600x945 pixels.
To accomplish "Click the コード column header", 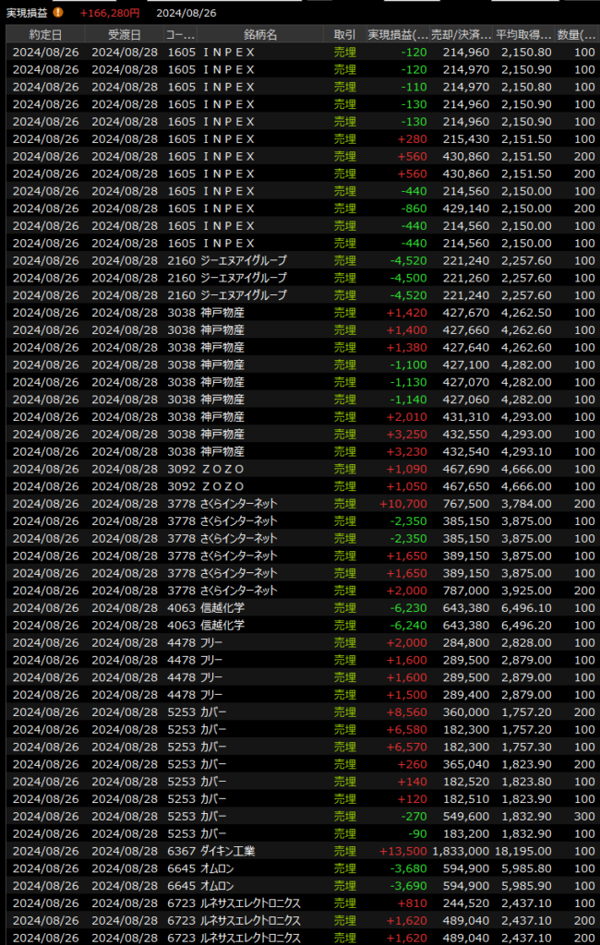I will [x=180, y=34].
